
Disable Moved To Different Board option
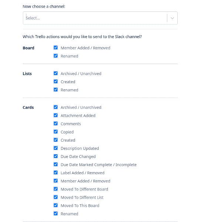(56, 189)
